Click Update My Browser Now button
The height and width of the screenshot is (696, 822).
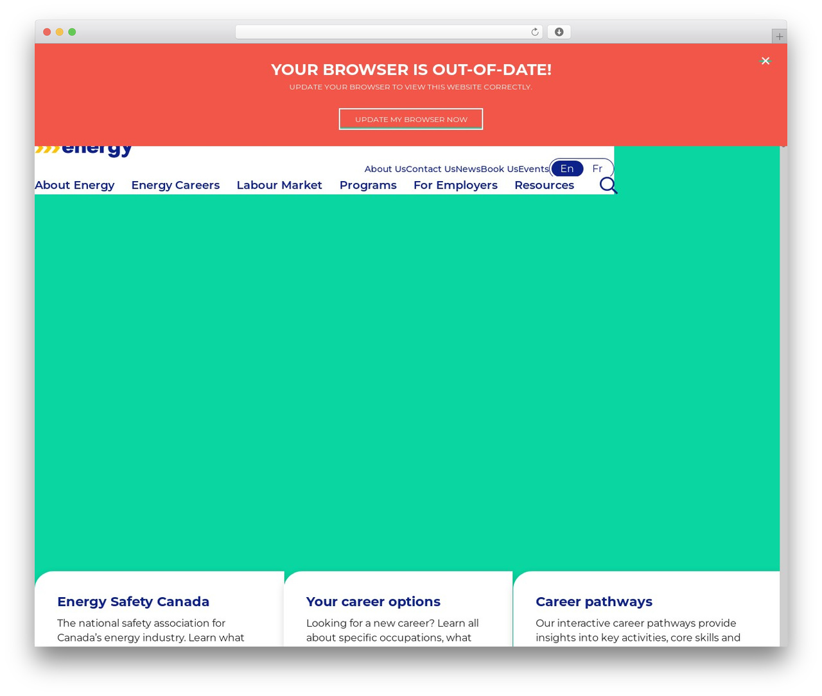411,119
